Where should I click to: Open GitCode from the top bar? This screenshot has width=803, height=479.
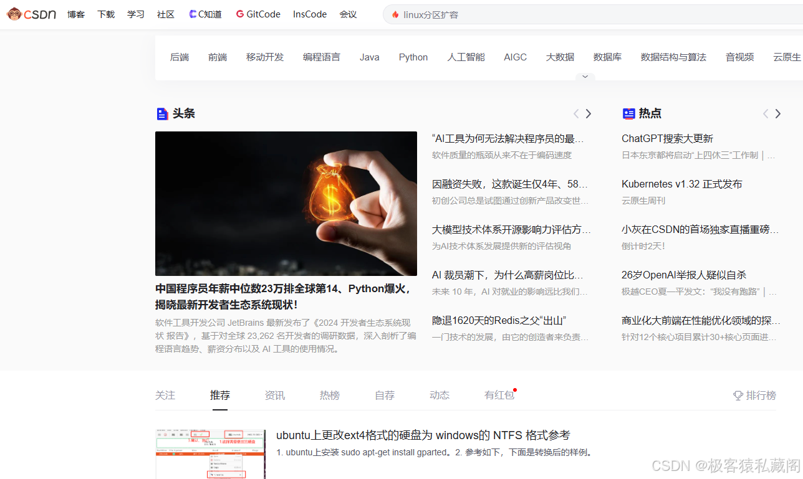click(257, 14)
